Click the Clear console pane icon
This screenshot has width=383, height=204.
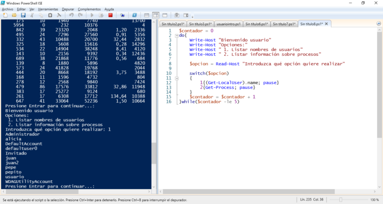tap(59, 15)
